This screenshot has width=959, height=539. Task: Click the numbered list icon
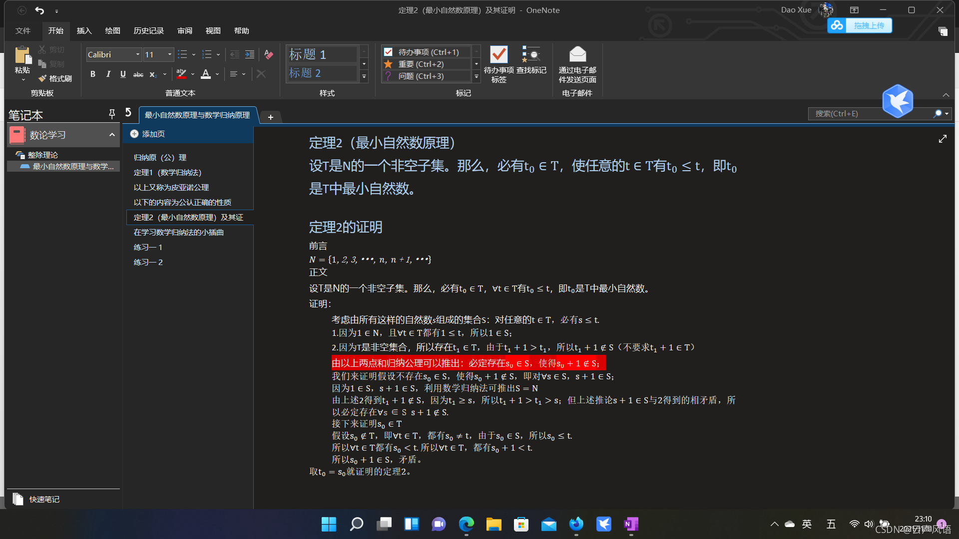[x=207, y=54]
